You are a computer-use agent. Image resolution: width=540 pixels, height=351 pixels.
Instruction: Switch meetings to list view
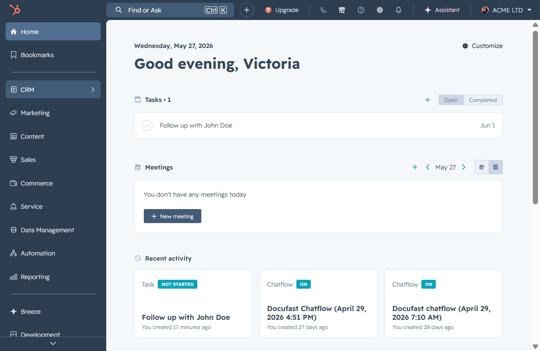pyautogui.click(x=496, y=167)
